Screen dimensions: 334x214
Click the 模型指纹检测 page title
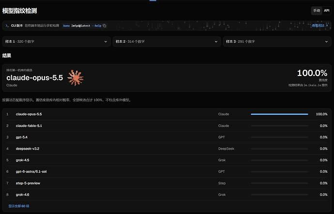coord(19,11)
